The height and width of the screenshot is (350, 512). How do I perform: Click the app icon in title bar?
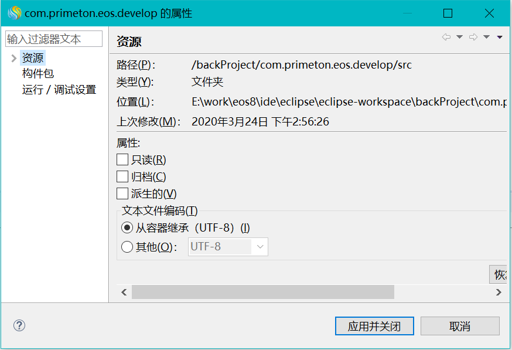(14, 13)
